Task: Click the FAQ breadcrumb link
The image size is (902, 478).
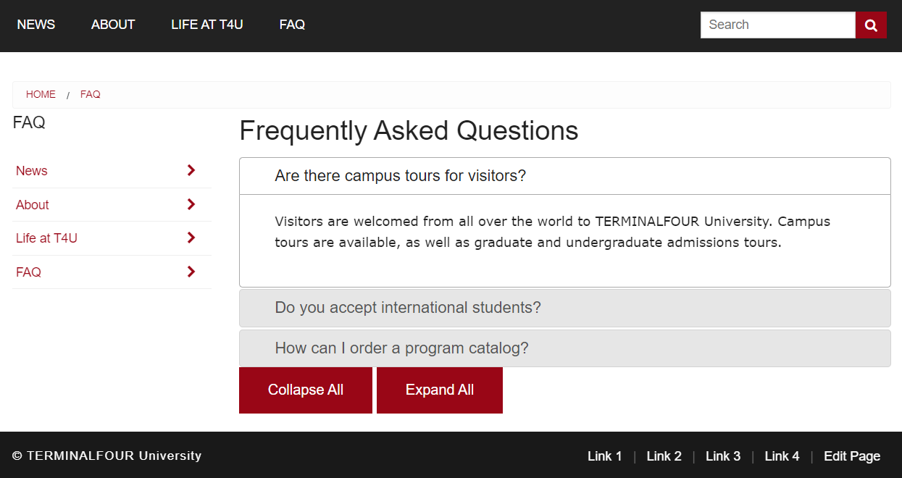Action: click(x=91, y=94)
